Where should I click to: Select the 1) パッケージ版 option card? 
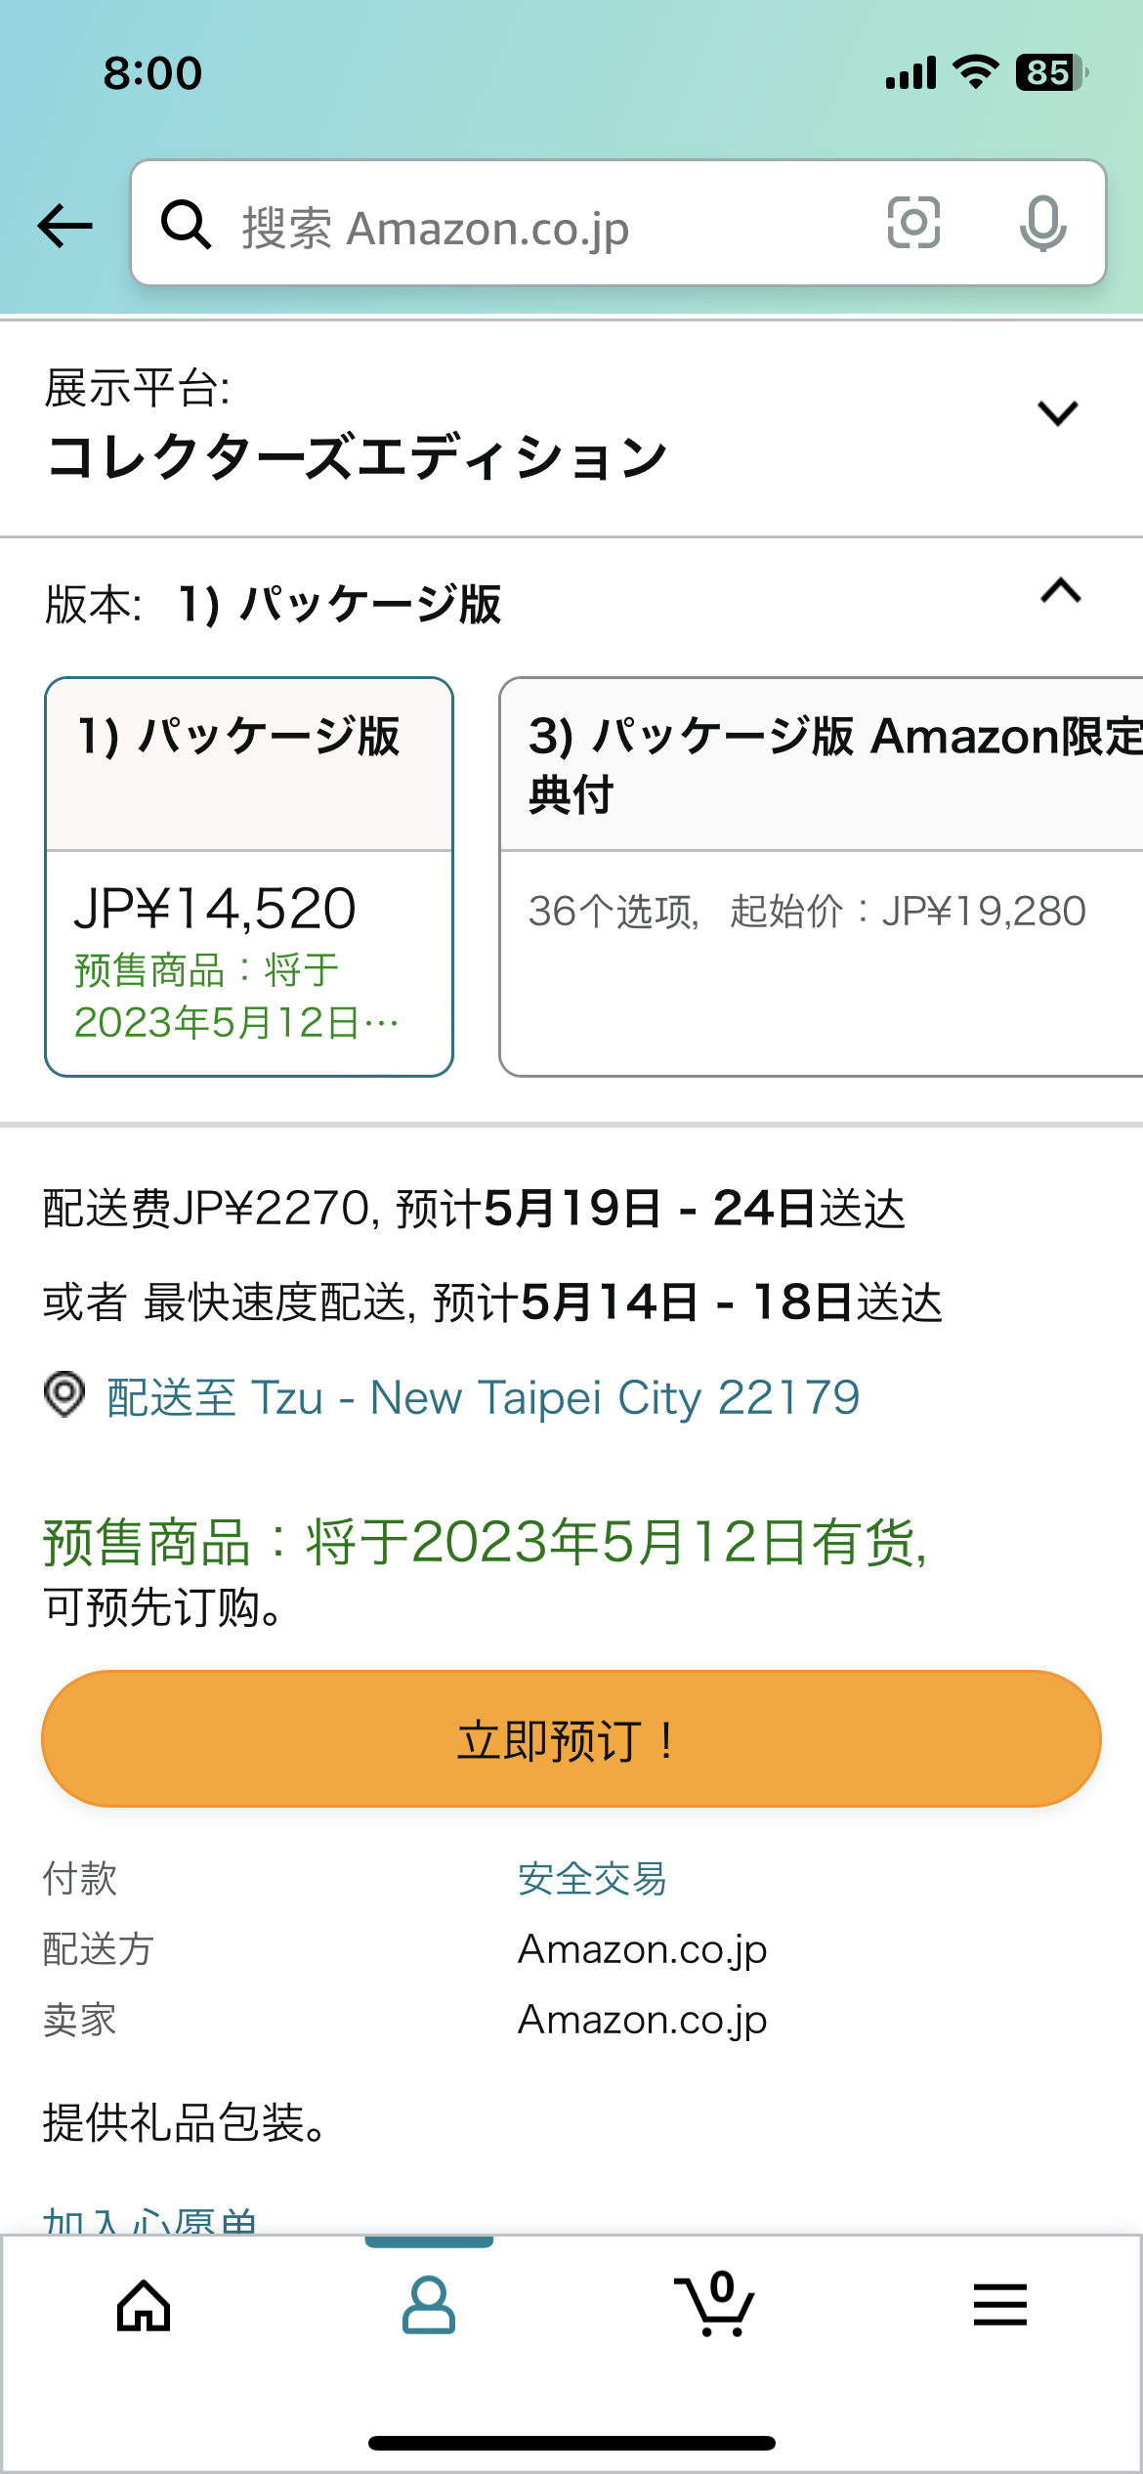coord(249,876)
